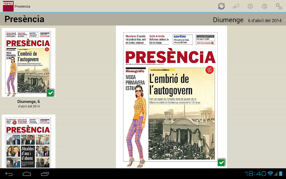Image resolution: width=286 pixels, height=179 pixels.
Task: Tap the refresh sync icon
Action: (221, 6)
